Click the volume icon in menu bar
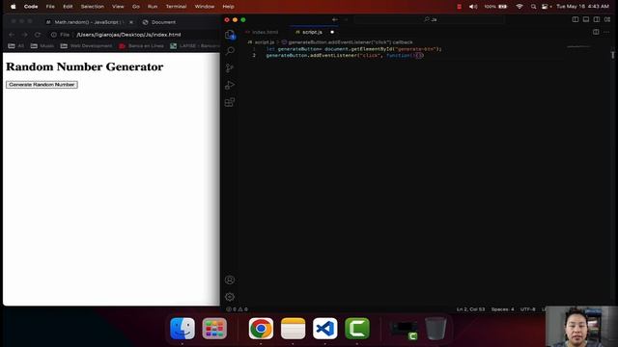Image resolution: width=618 pixels, height=347 pixels. tap(473, 7)
